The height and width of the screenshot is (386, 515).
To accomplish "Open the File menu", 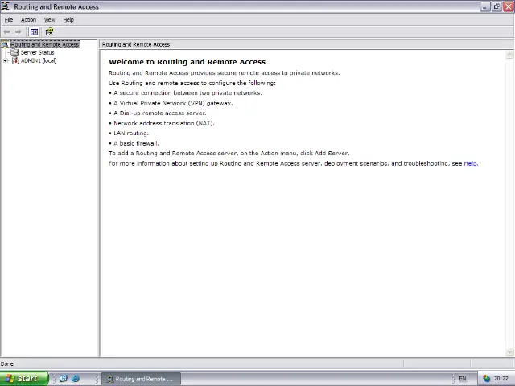I will coord(9,19).
